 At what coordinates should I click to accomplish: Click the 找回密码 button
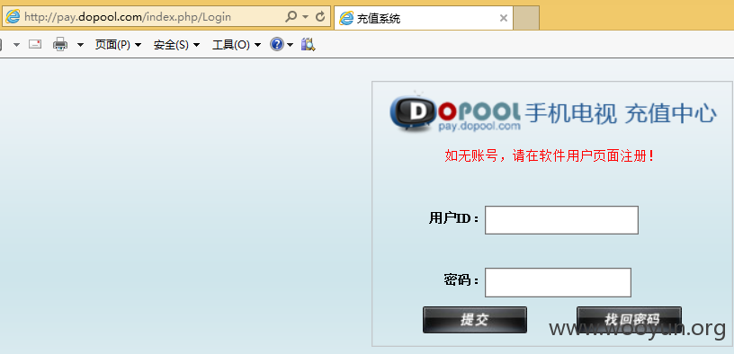point(629,320)
